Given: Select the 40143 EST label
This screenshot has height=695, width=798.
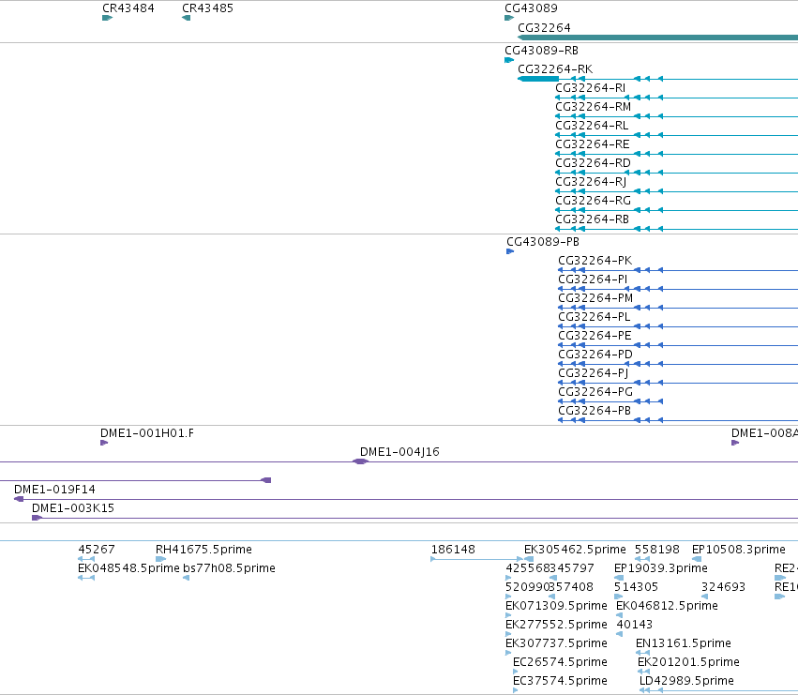Looking at the screenshot, I should tap(634, 625).
